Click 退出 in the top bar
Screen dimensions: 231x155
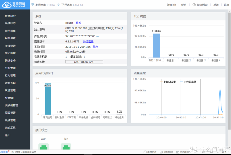(226, 5)
